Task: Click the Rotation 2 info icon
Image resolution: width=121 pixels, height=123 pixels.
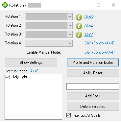Action: (x=79, y=26)
